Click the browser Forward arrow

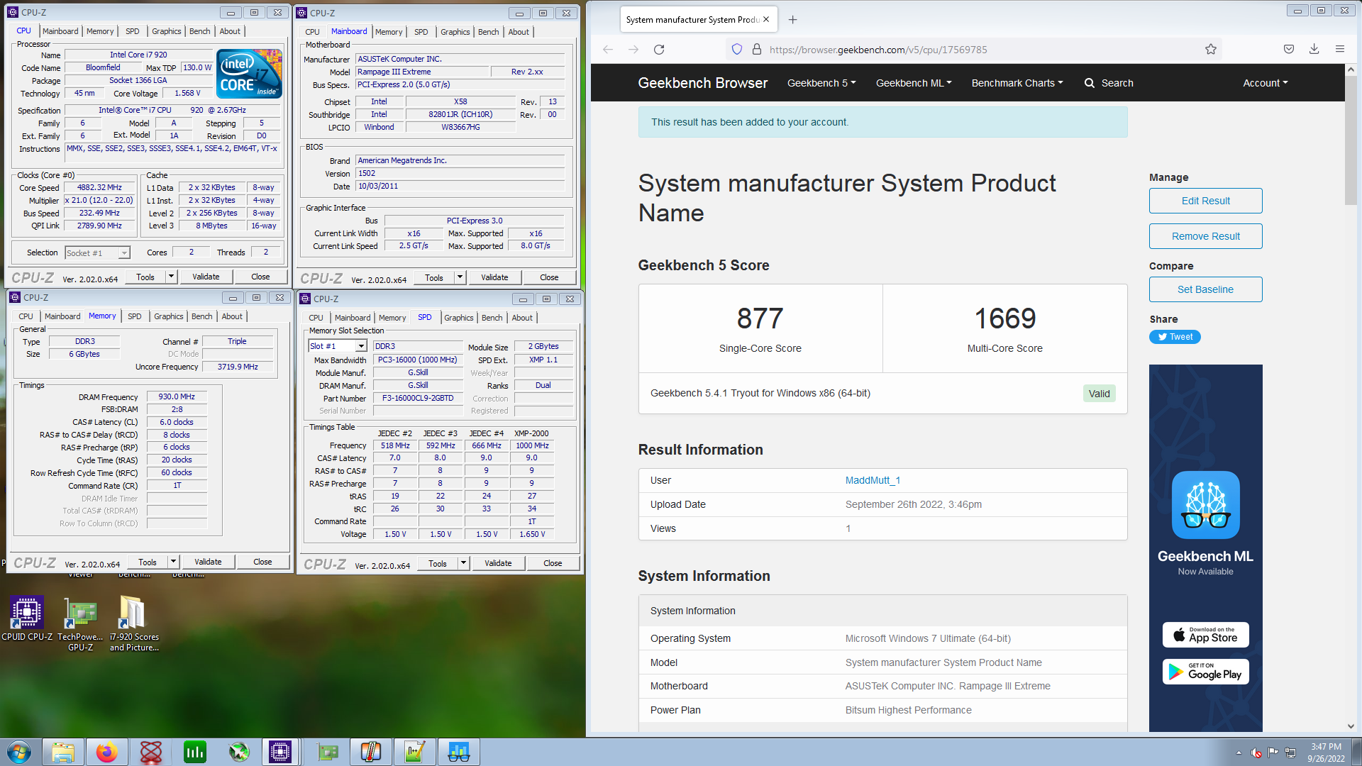coord(633,50)
